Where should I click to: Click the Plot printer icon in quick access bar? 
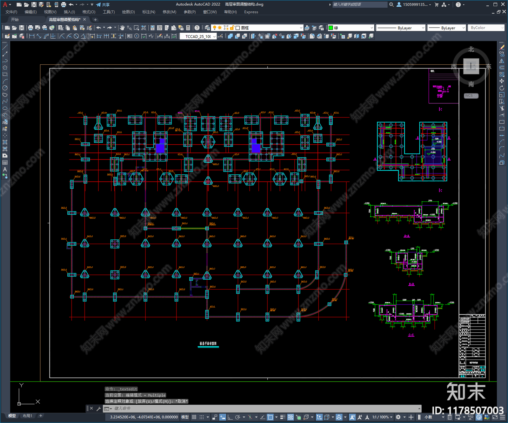(x=63, y=4)
